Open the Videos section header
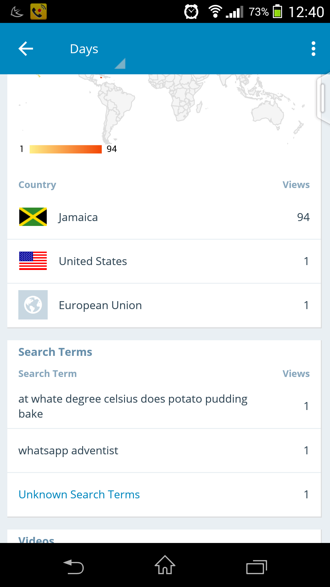 [36, 539]
